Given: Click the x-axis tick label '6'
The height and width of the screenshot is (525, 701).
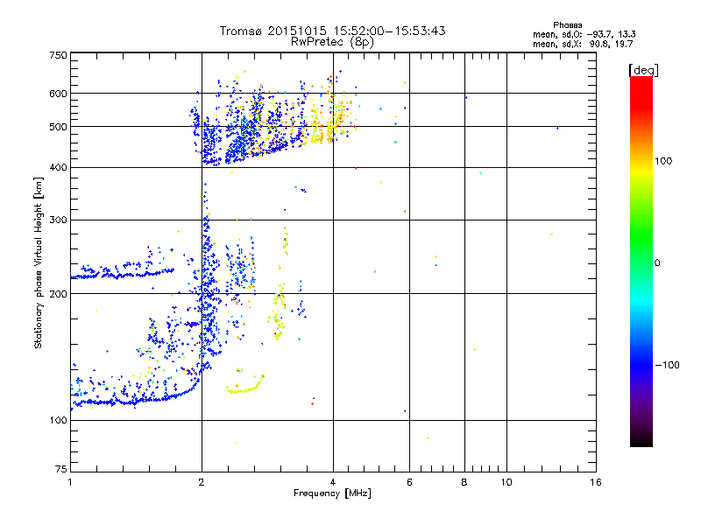Looking at the screenshot, I should click(409, 482).
